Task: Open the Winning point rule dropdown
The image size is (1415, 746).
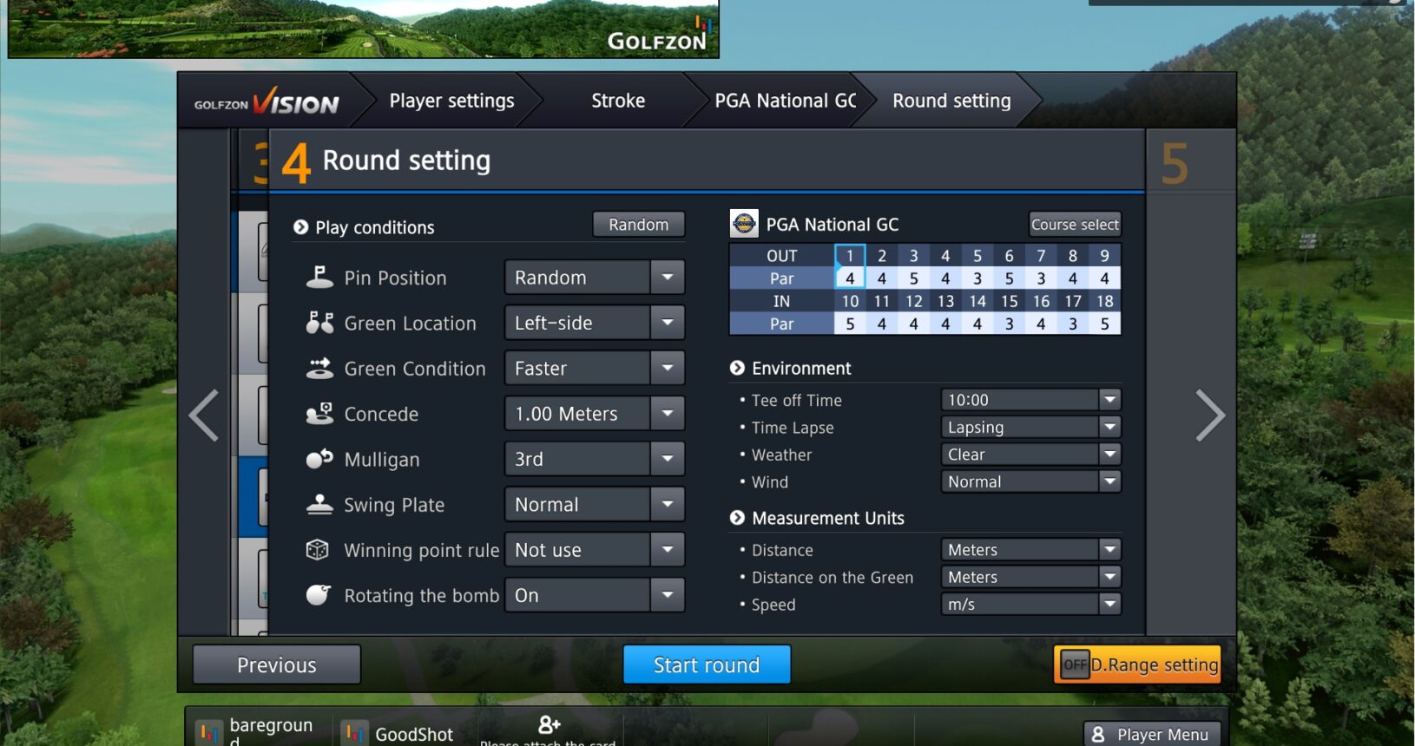Action: 595,550
